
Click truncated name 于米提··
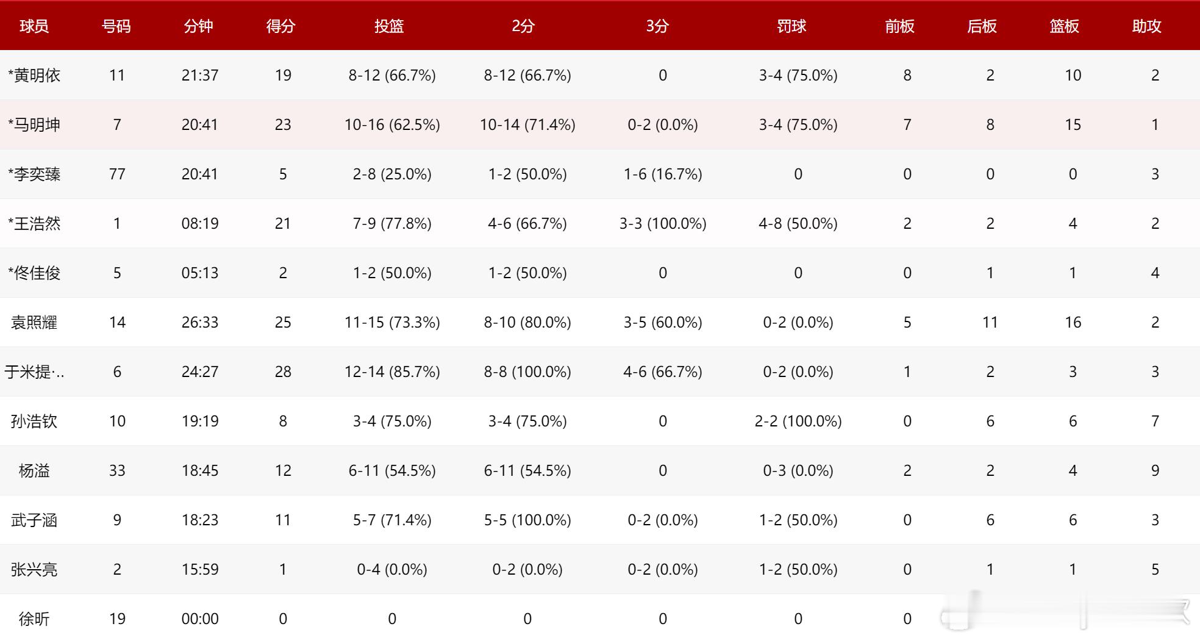[x=34, y=372]
